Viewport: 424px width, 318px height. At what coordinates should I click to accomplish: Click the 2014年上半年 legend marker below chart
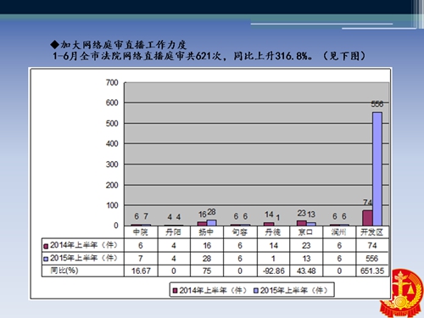(x=176, y=291)
